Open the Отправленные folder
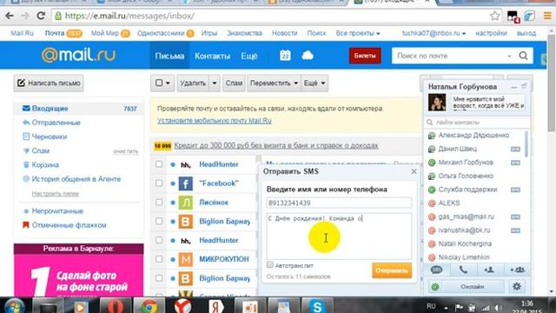 (56, 123)
